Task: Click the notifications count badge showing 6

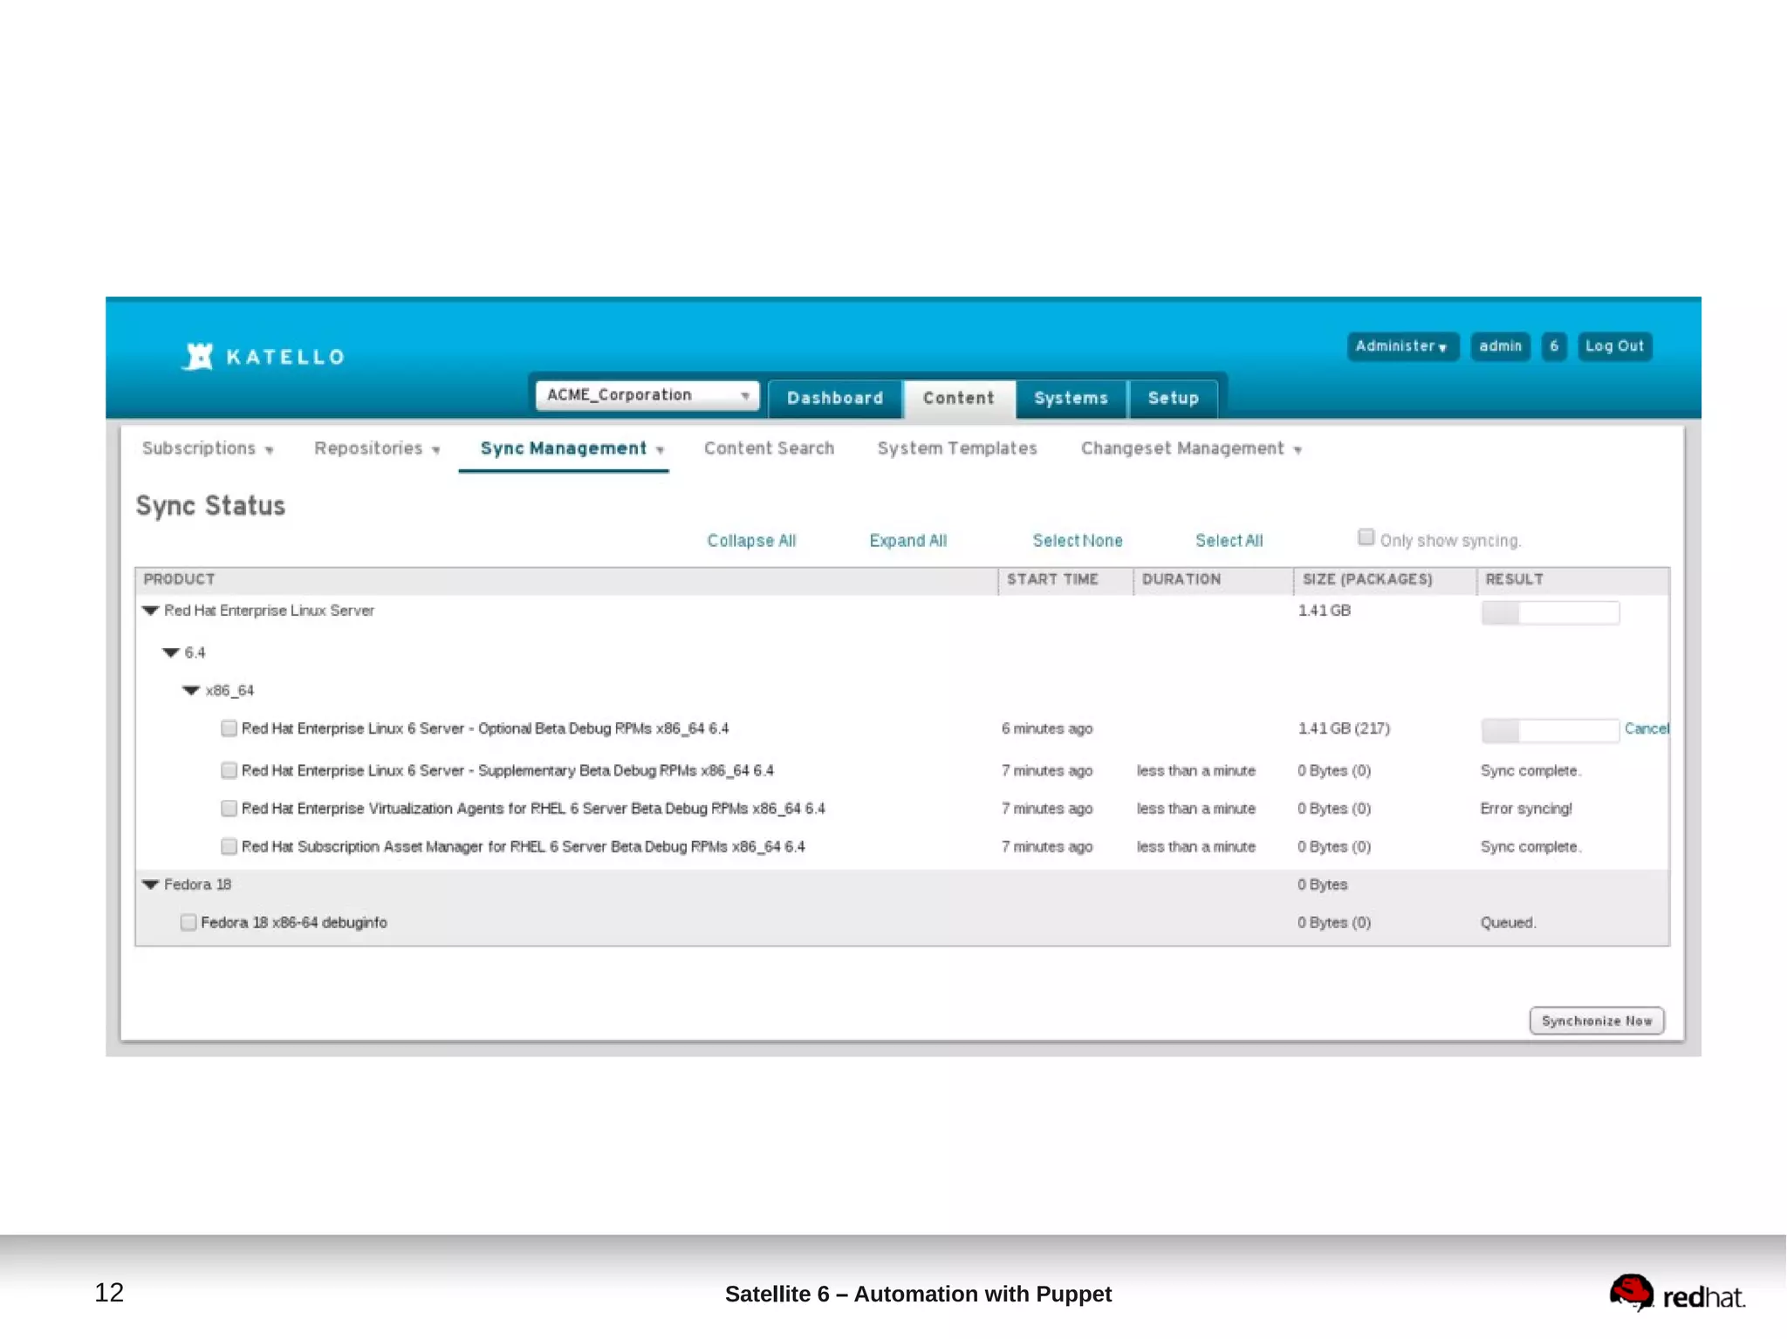Action: [1553, 346]
